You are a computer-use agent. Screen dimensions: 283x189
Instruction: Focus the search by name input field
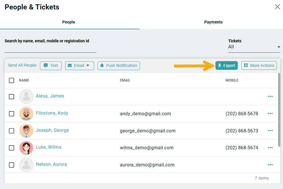click(x=50, y=49)
